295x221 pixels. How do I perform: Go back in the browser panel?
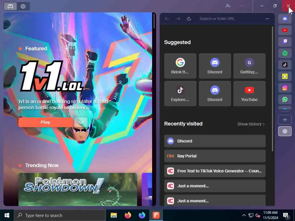167,19
